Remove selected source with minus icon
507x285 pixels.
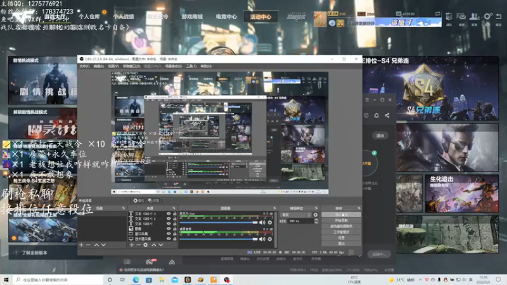click(x=138, y=245)
